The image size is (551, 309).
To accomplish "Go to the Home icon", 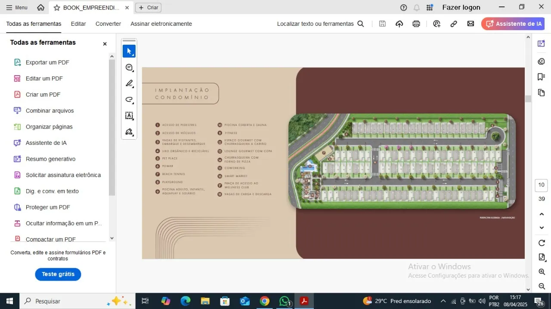I will point(41,8).
